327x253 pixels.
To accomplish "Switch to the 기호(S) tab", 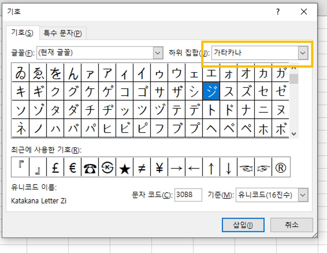I will tap(22, 33).
